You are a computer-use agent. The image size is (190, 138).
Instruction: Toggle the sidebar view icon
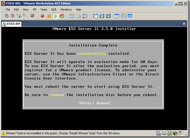point(95,16)
